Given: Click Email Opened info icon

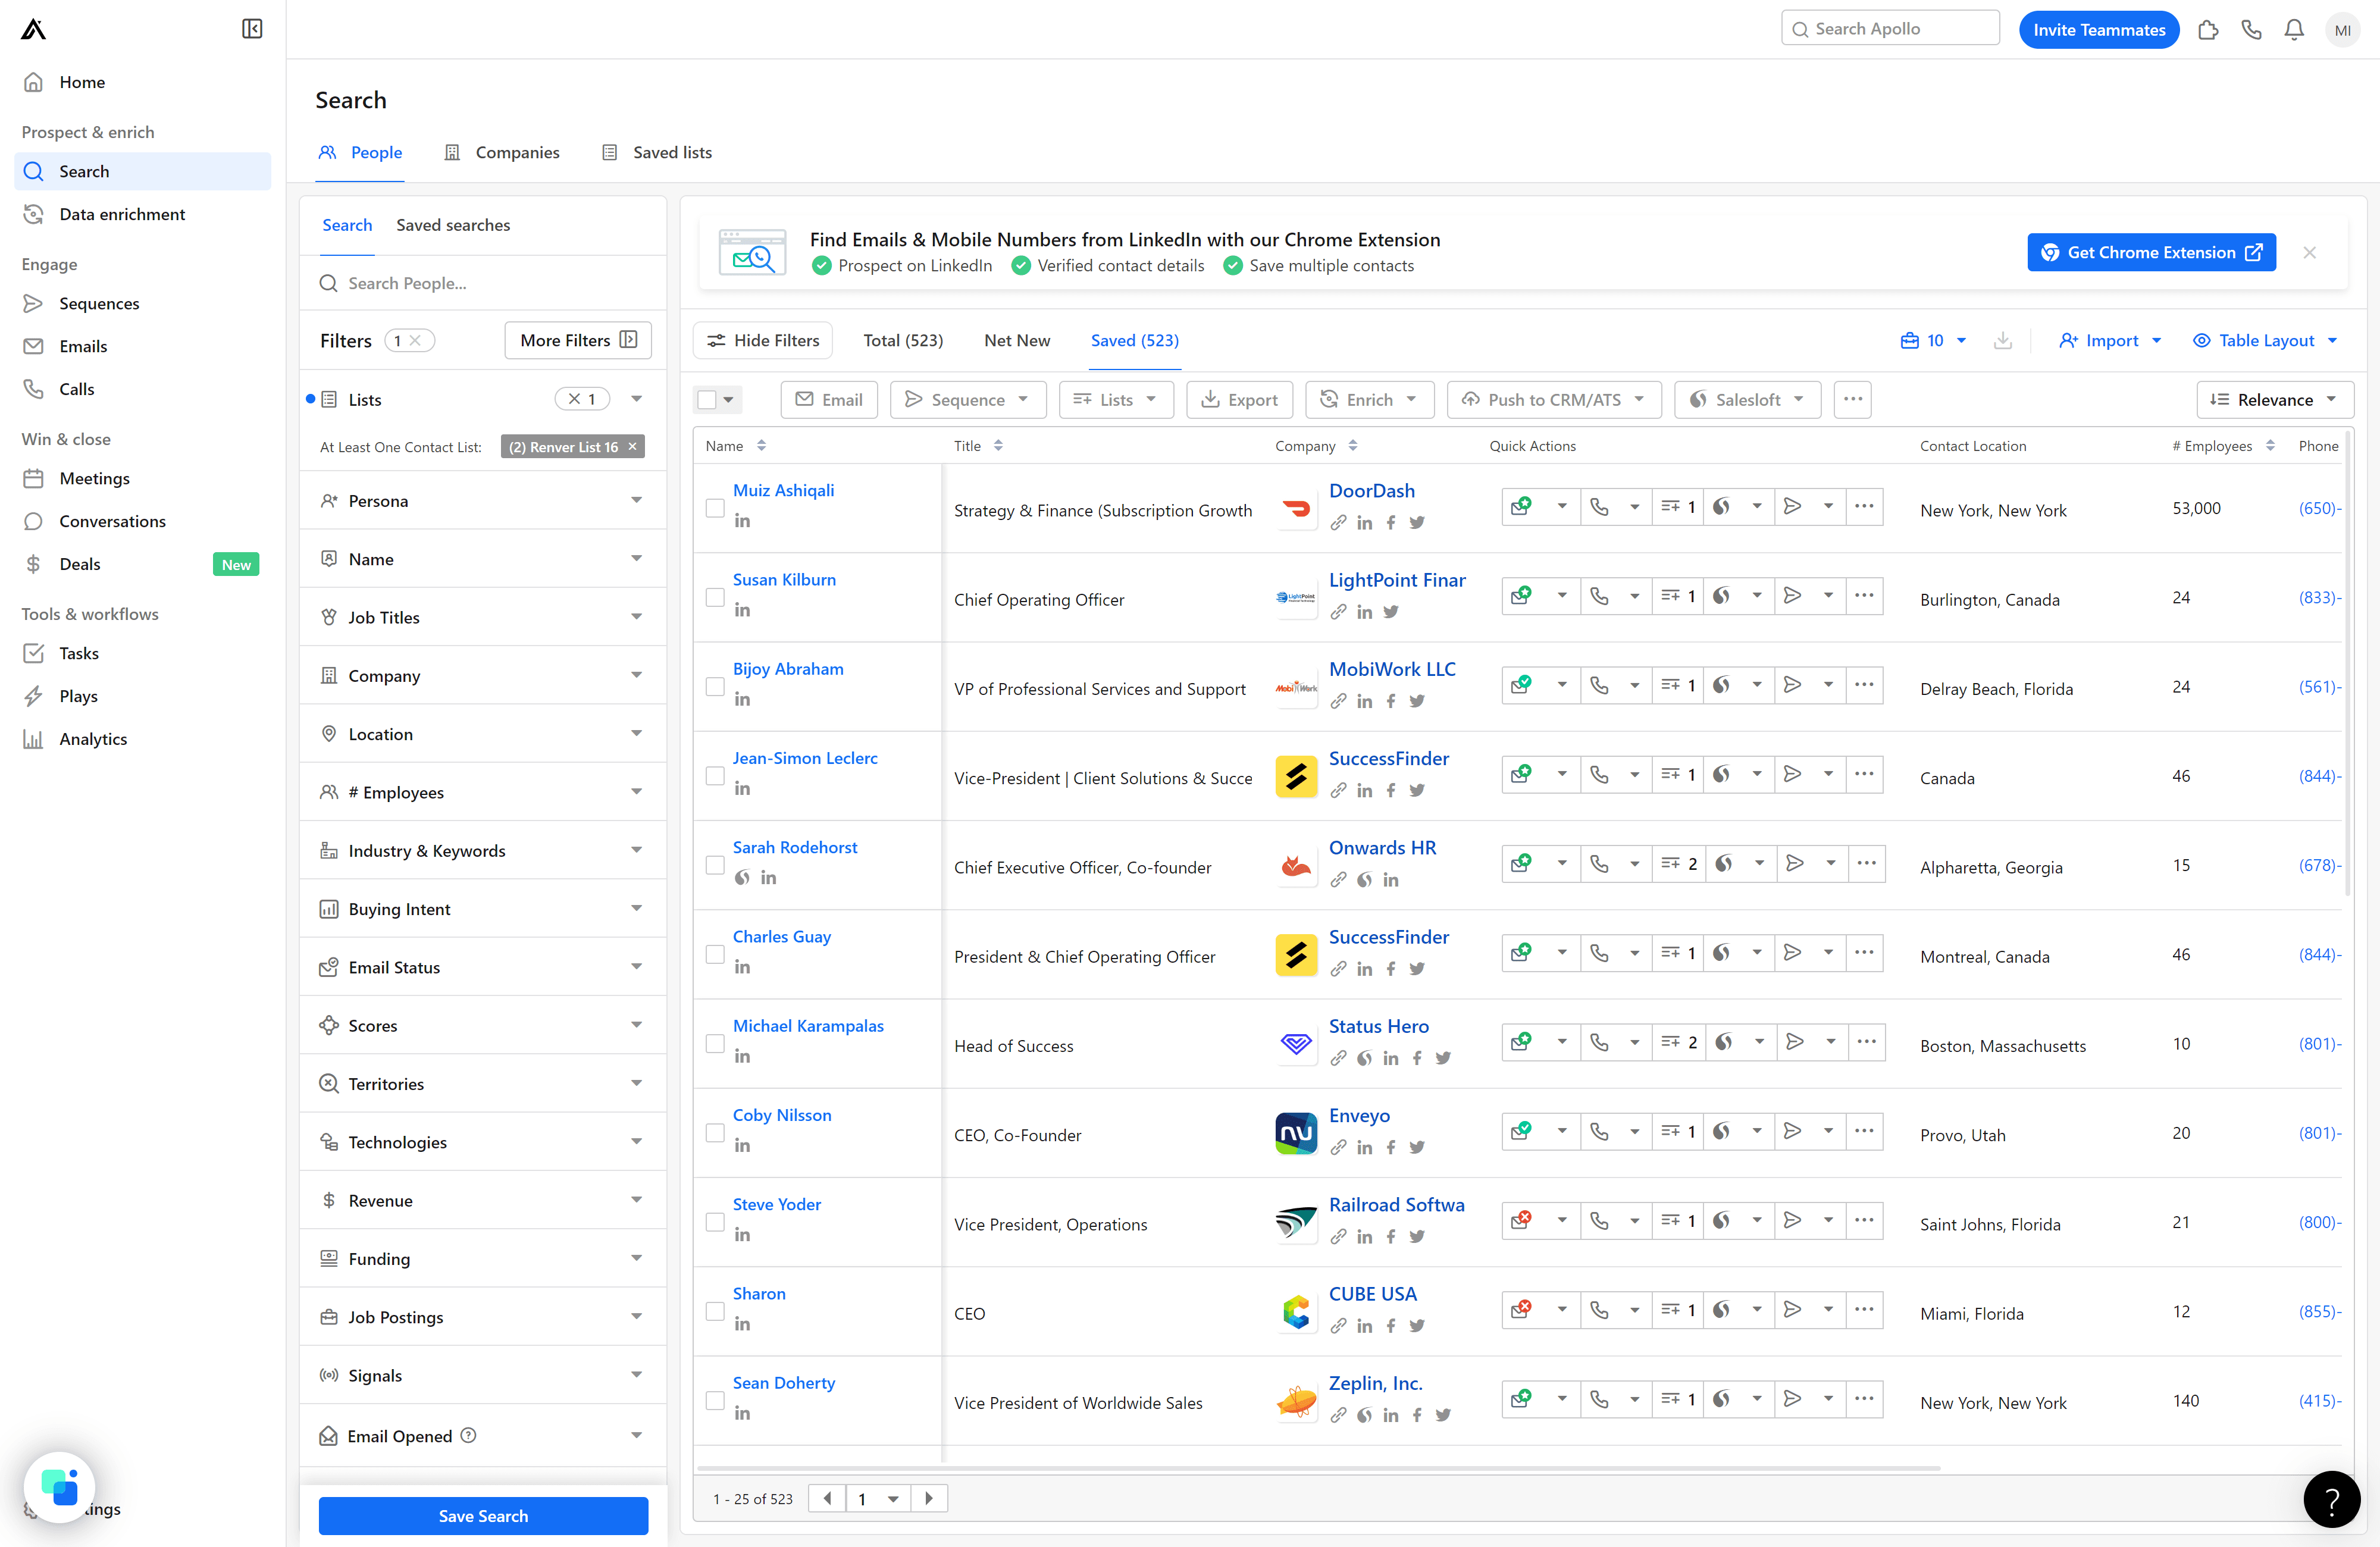Looking at the screenshot, I should tap(468, 1436).
